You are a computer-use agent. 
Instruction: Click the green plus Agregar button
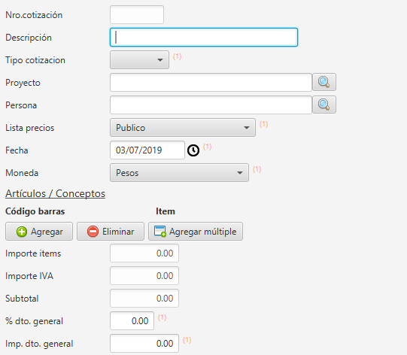click(39, 231)
